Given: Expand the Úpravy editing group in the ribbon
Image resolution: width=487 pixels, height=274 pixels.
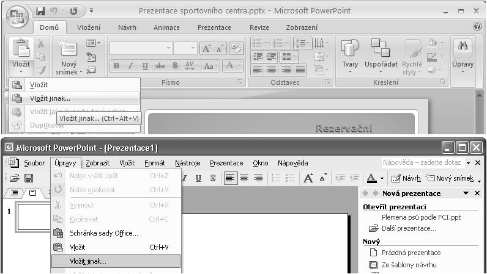Looking at the screenshot, I should click(463, 56).
